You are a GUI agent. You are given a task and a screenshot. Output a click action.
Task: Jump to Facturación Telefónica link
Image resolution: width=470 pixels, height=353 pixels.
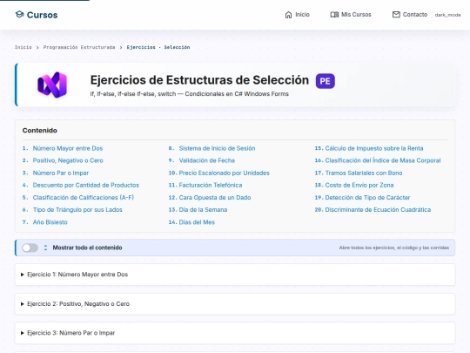coord(211,185)
